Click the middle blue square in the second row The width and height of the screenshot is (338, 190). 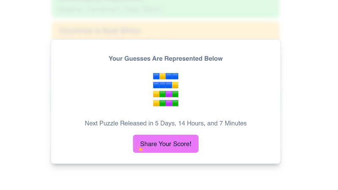point(163,85)
